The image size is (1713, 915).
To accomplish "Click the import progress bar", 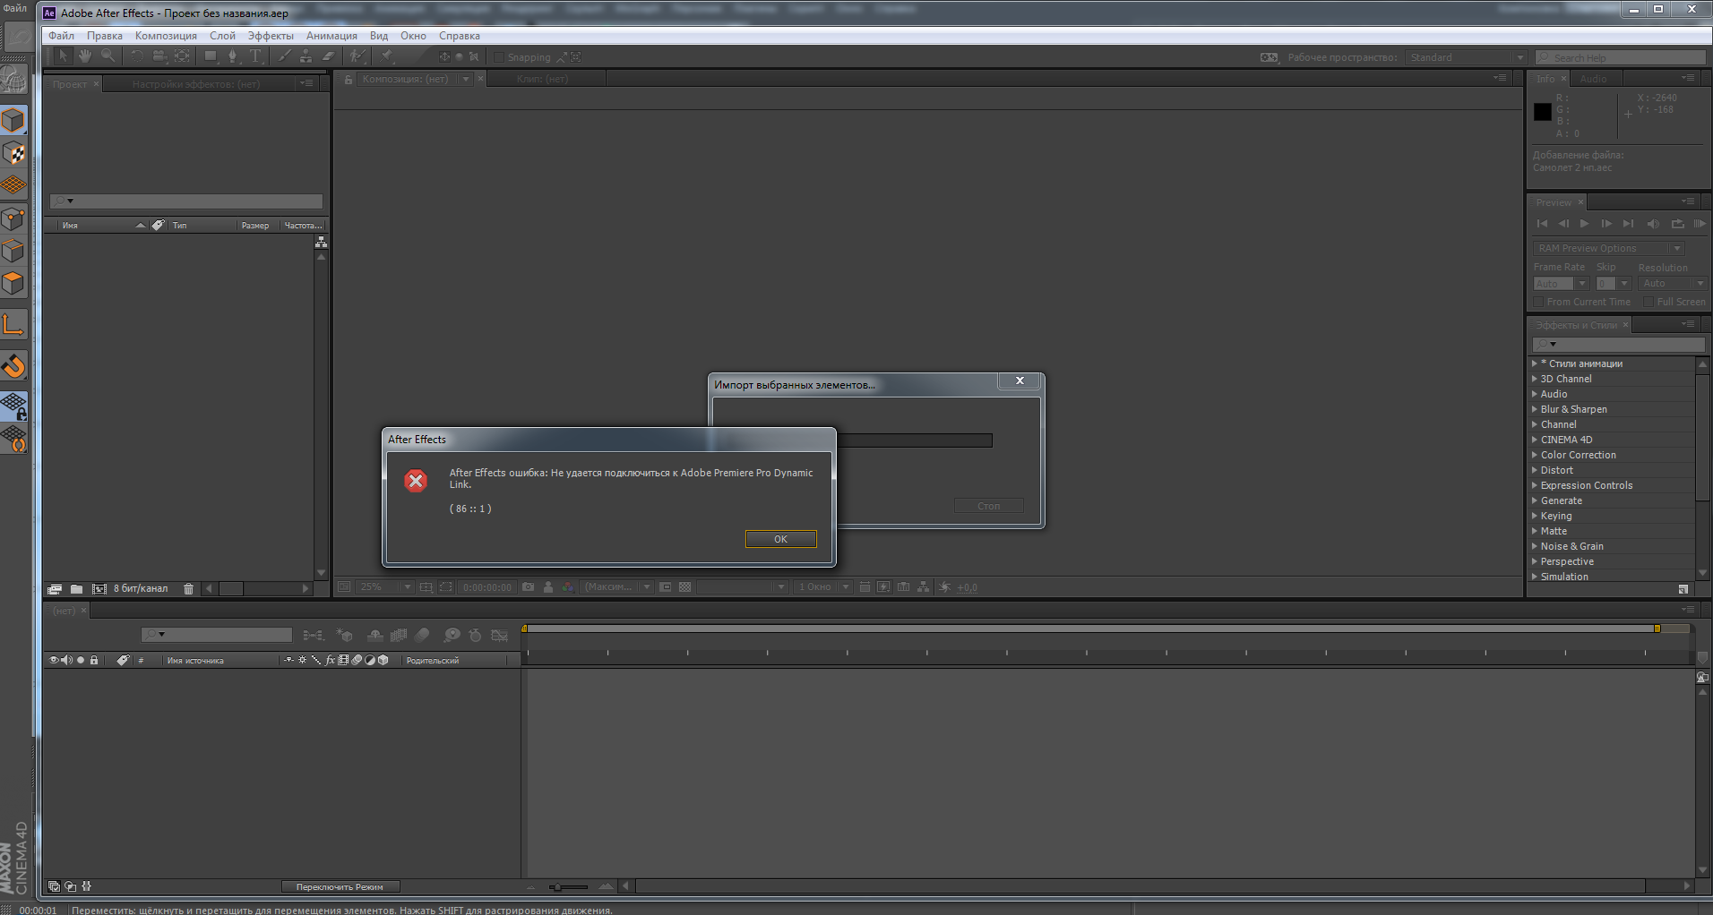I will click(915, 440).
